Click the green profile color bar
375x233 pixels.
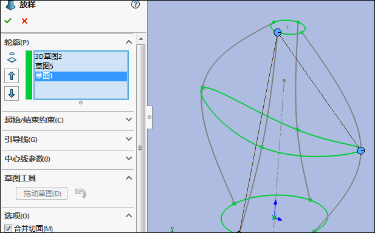tap(29, 75)
